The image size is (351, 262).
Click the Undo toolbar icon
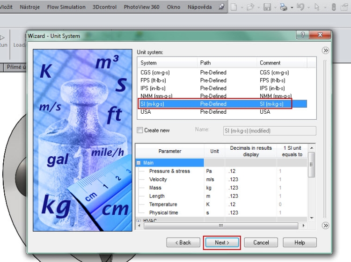pos(300,7)
